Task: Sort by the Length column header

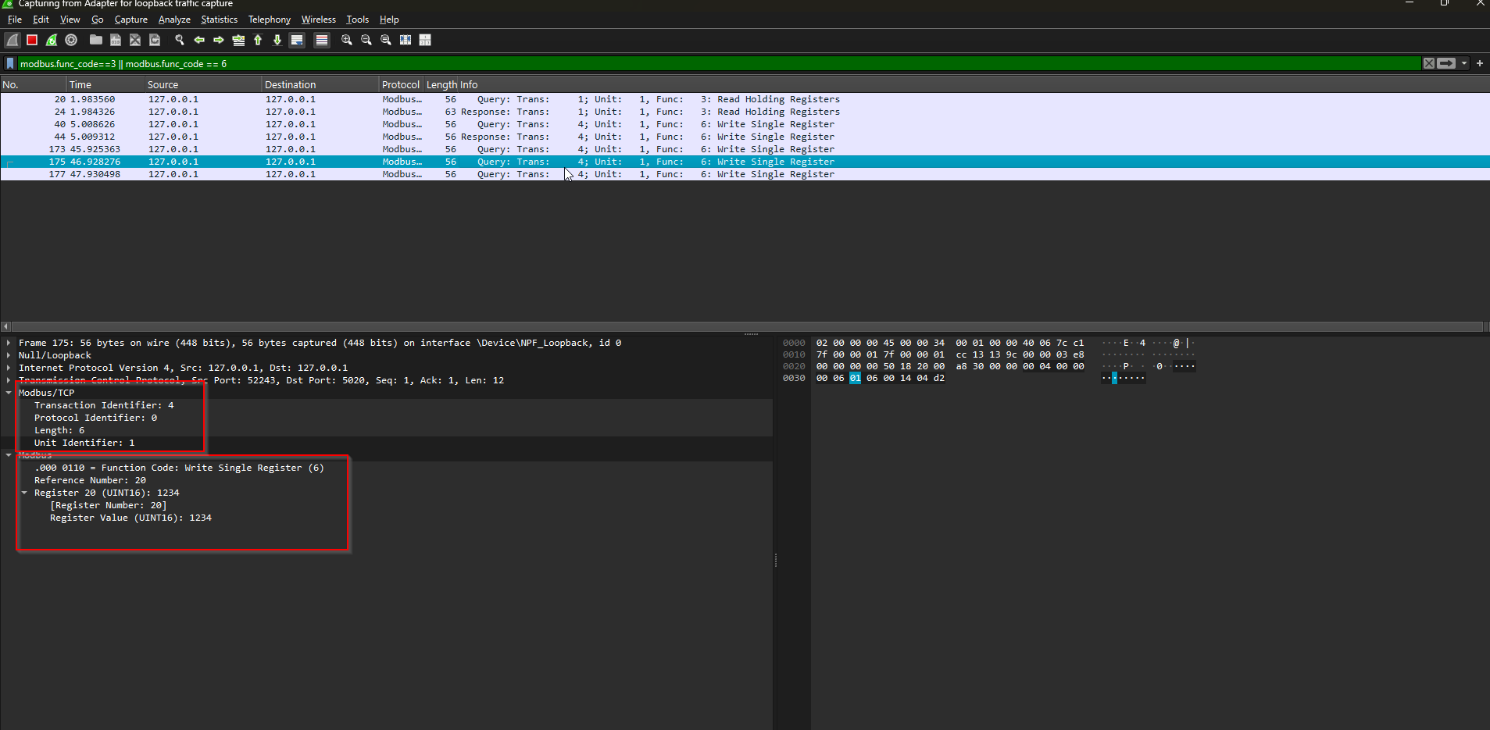Action: click(441, 84)
